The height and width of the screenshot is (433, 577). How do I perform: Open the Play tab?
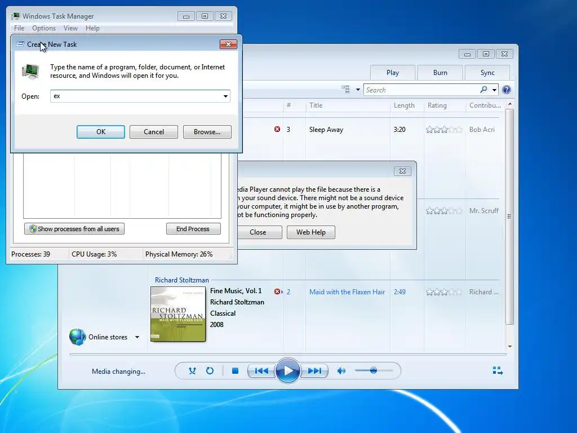click(393, 73)
